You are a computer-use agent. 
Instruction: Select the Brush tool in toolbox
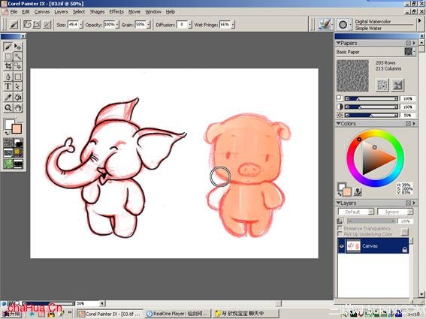click(x=8, y=47)
